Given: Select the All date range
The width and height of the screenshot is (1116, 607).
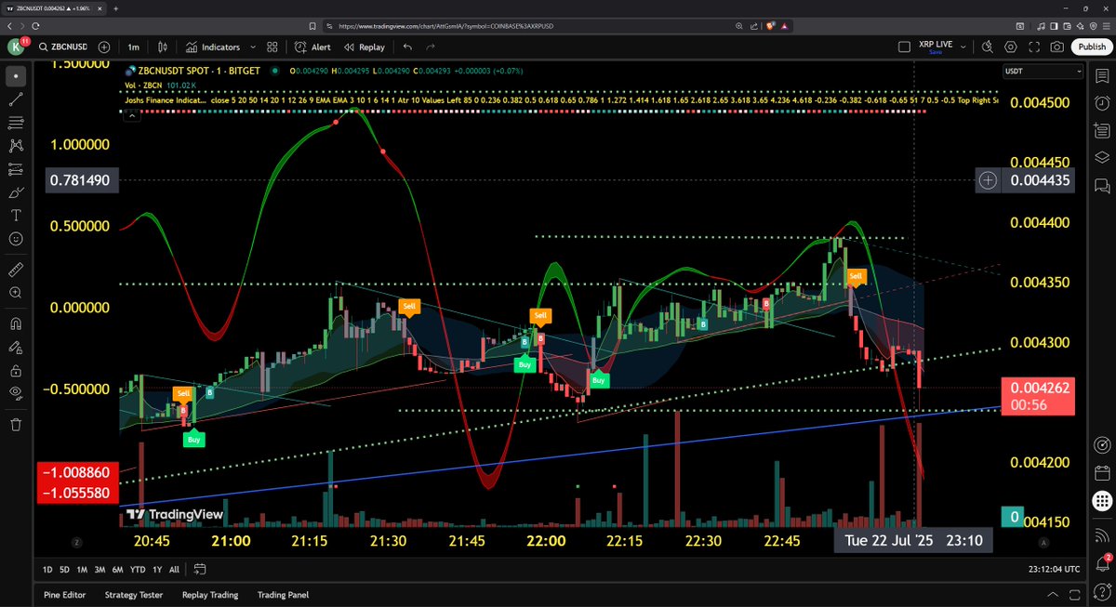Looking at the screenshot, I should pyautogui.click(x=174, y=569).
